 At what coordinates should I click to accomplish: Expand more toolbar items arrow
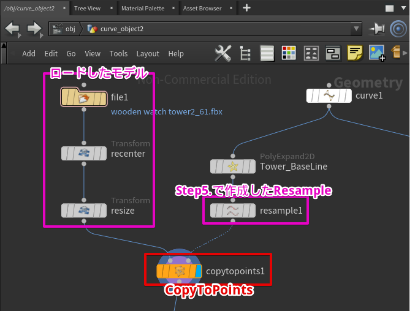pos(405,53)
